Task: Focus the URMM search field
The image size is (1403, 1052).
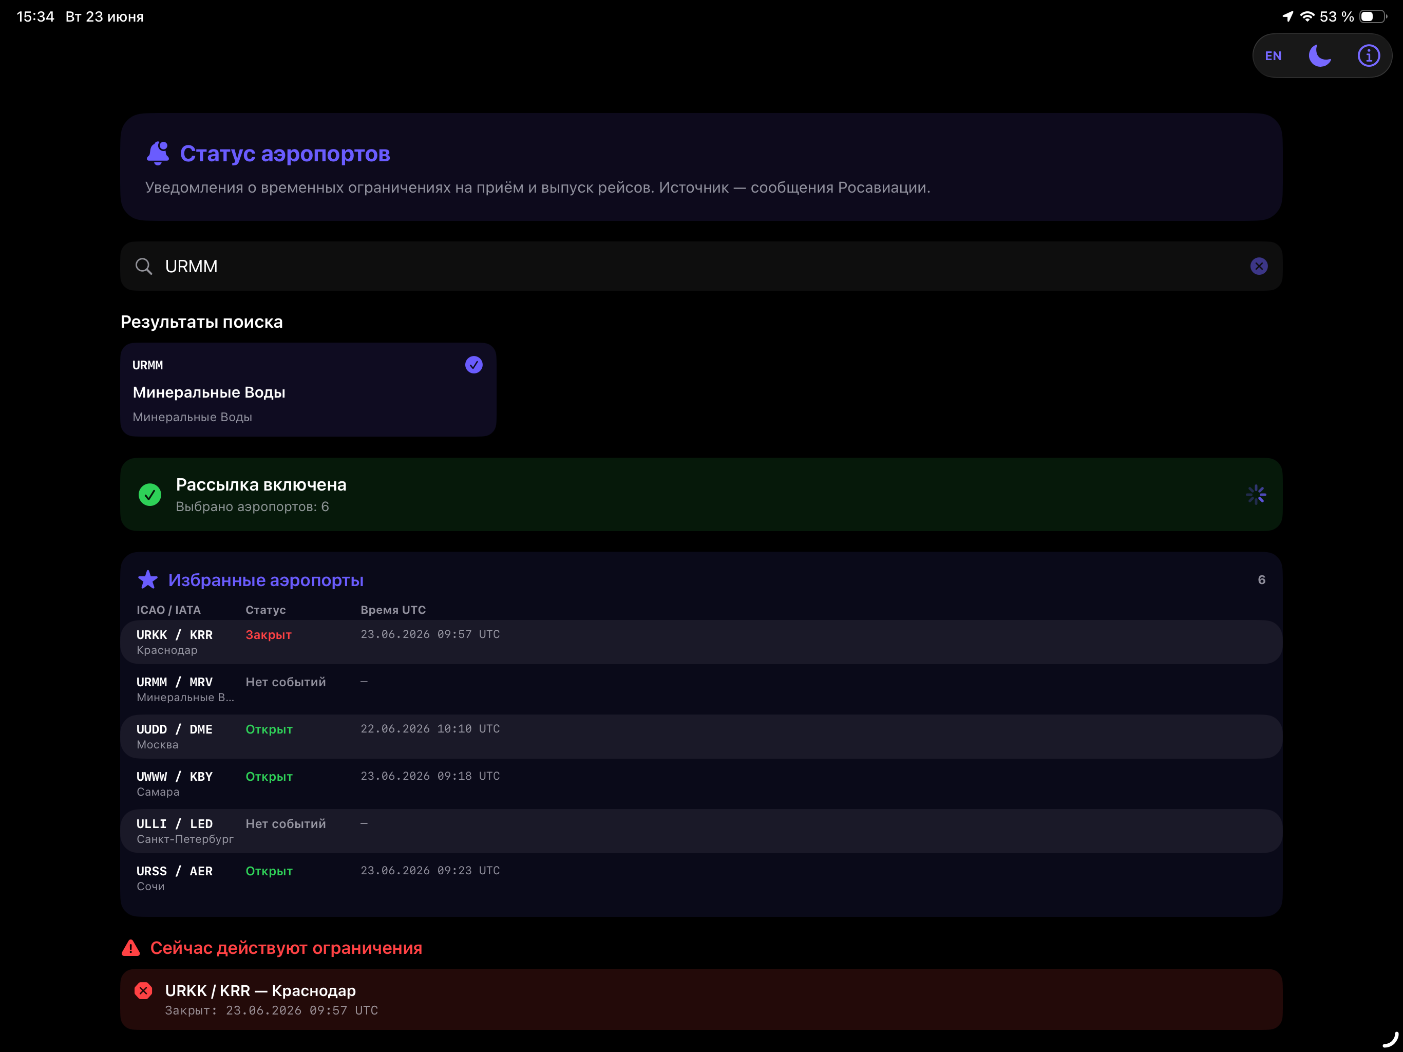Action: (701, 266)
